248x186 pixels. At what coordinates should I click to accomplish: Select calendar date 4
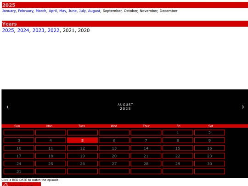click(51, 141)
